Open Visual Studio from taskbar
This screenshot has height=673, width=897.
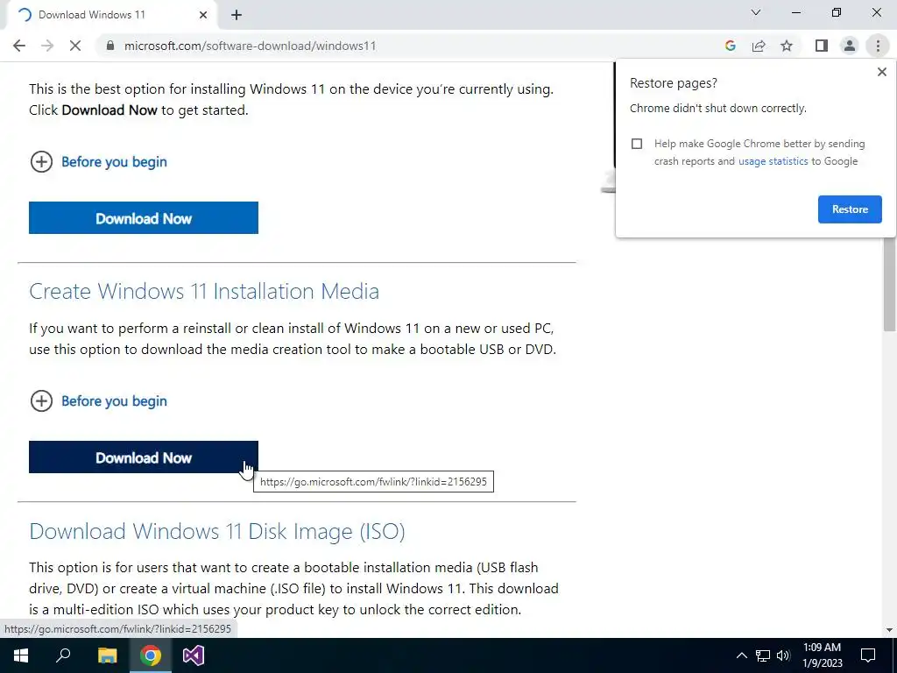[194, 655]
